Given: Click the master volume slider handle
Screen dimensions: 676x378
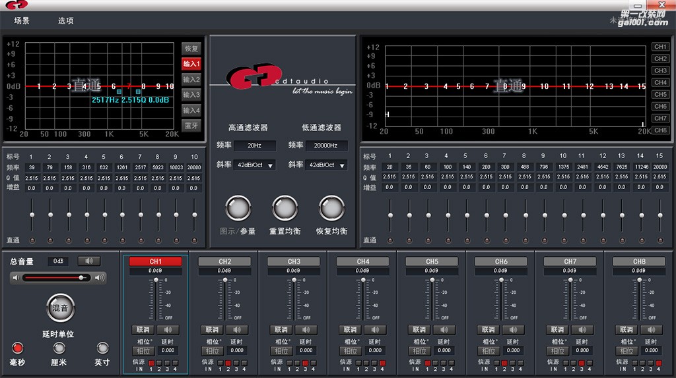Looking at the screenshot, I should click(81, 278).
